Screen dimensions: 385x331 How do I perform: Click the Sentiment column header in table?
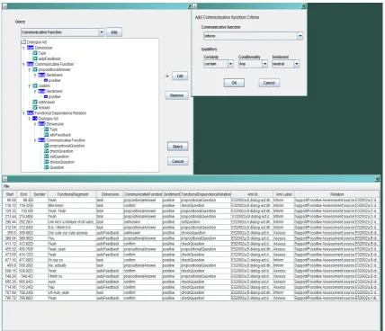pos(172,194)
